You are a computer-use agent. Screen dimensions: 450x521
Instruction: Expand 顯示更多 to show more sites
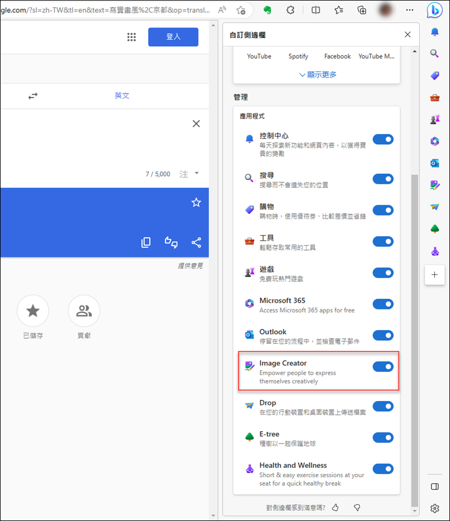pos(318,75)
